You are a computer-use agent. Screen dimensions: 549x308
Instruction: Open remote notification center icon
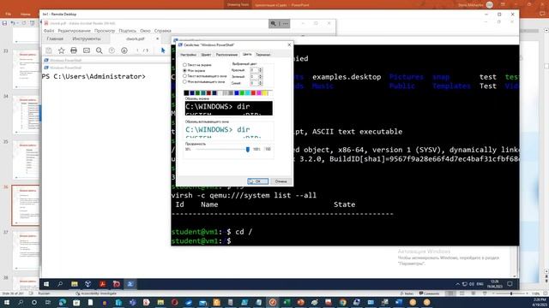click(510, 284)
